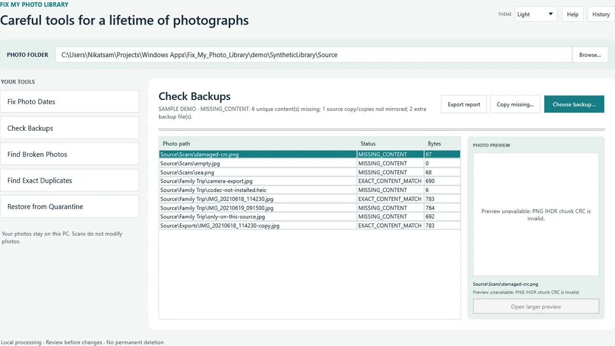Select the IMG_20210619_091500.jpg row
This screenshot has height=346, width=615.
point(309,208)
